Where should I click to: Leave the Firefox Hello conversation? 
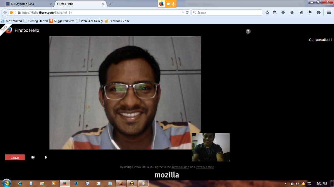[14, 157]
